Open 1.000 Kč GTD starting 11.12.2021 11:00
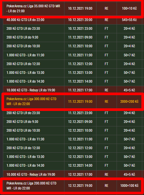This screenshot has height=195, width=144. [x=72, y=55]
